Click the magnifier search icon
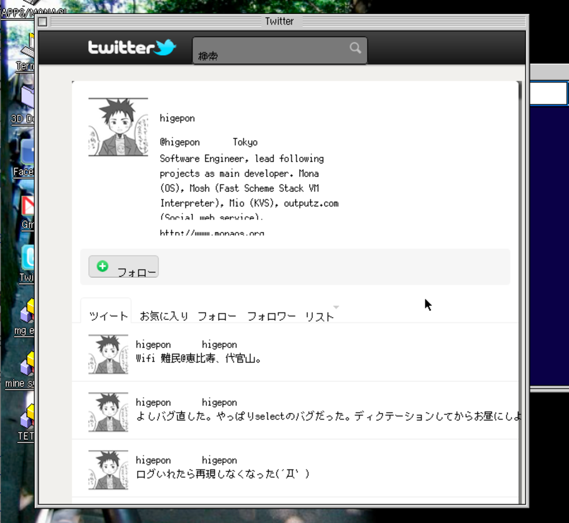 355,48
